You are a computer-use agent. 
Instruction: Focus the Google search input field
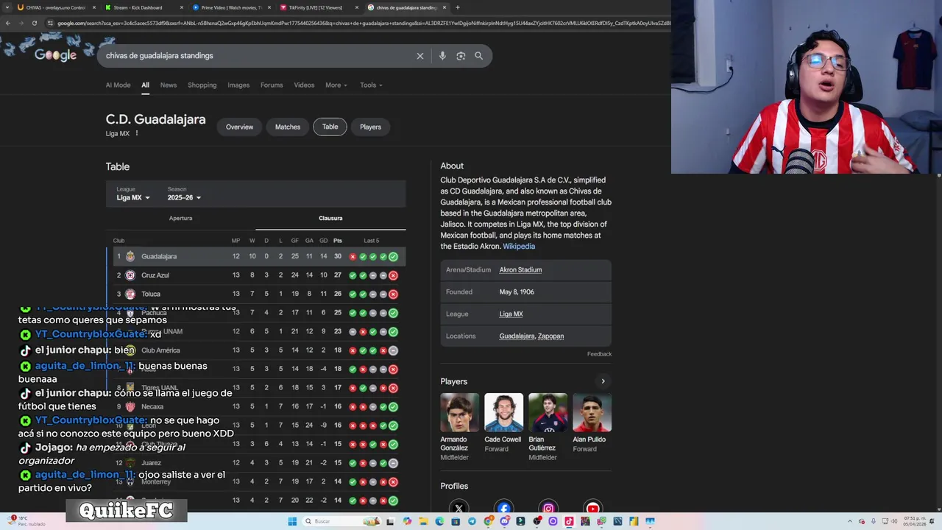(258, 56)
